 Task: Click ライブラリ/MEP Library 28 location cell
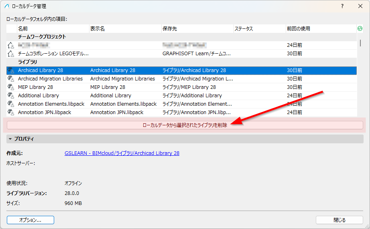click(x=189, y=87)
